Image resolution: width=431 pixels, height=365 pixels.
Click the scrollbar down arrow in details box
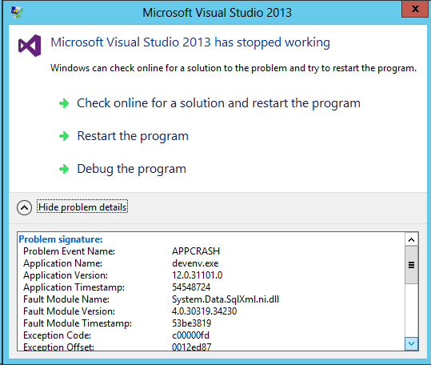(411, 343)
